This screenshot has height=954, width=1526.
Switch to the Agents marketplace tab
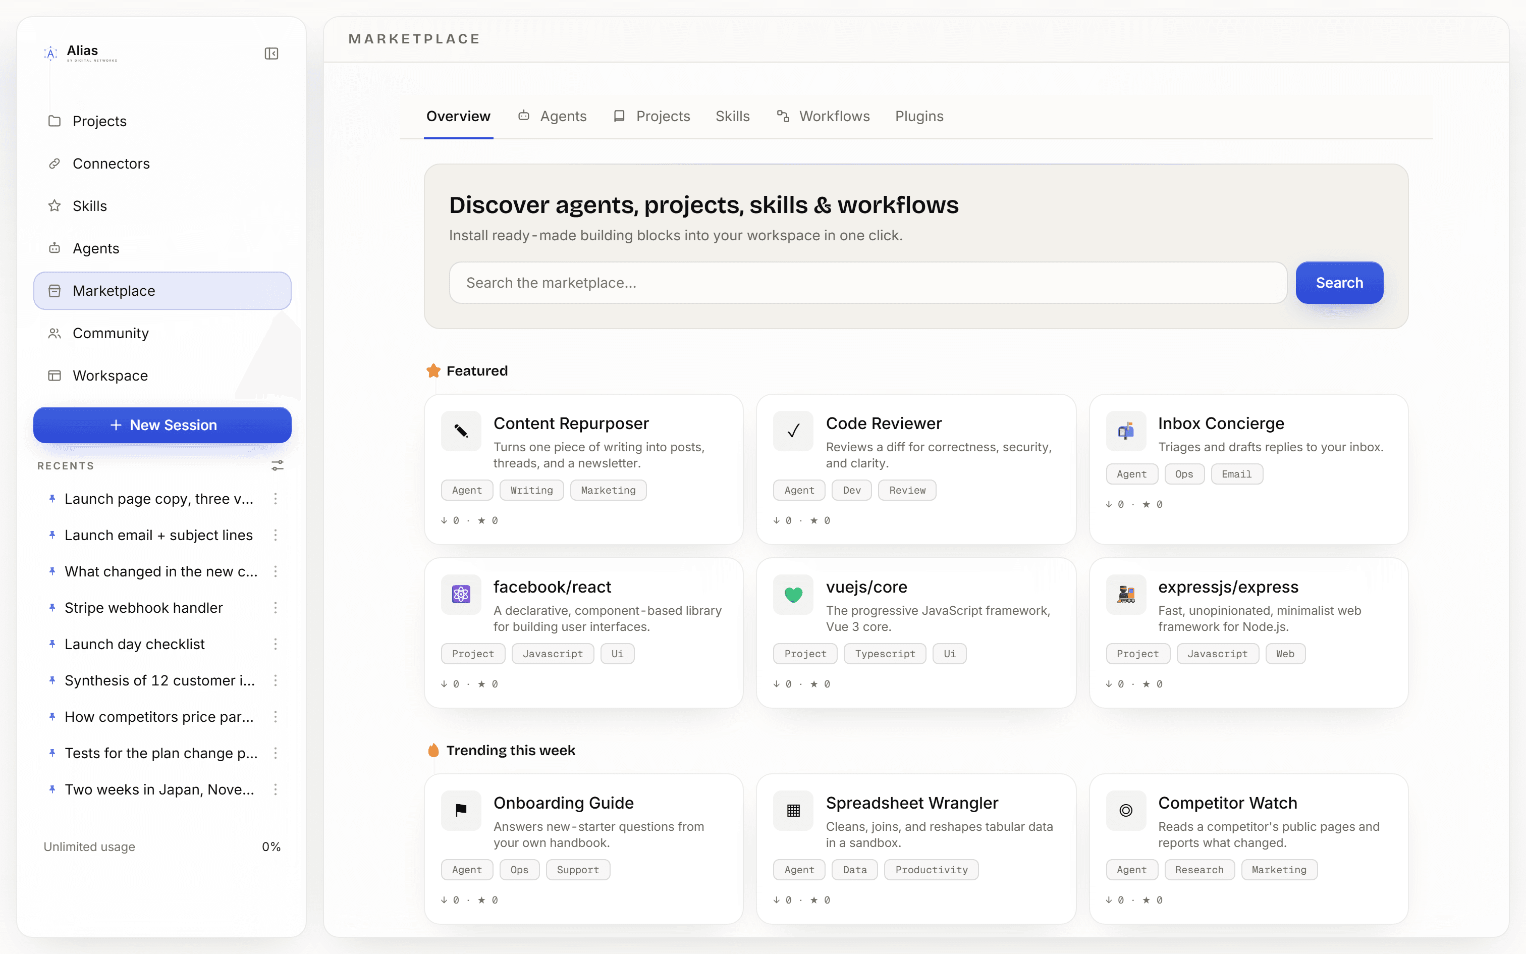(553, 116)
